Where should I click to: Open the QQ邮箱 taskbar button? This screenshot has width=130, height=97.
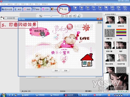28,95
